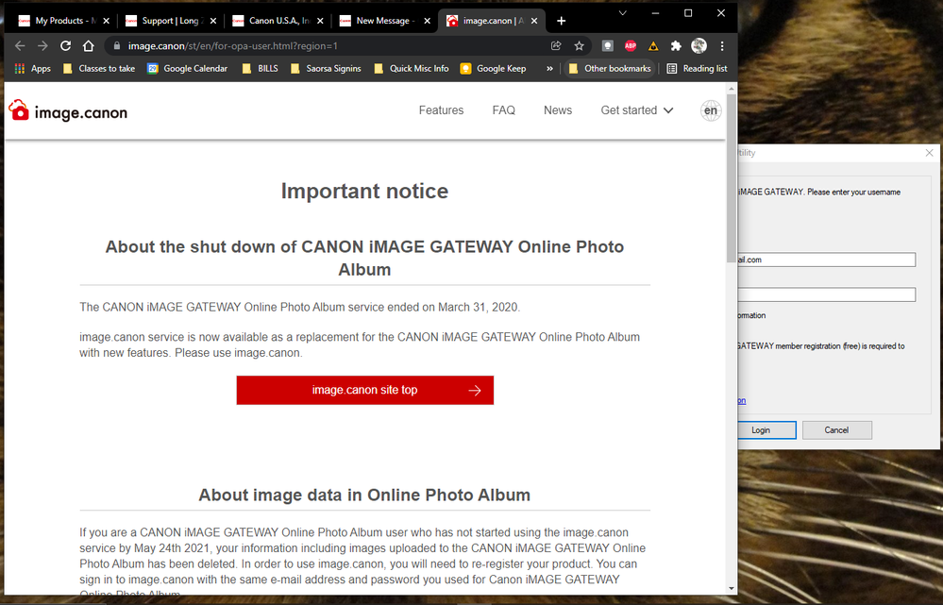Click the password field in login dialog
The height and width of the screenshot is (605, 943).
(826, 294)
